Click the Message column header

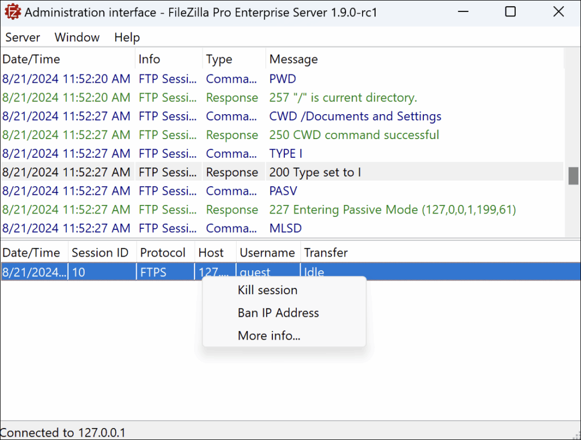293,59
